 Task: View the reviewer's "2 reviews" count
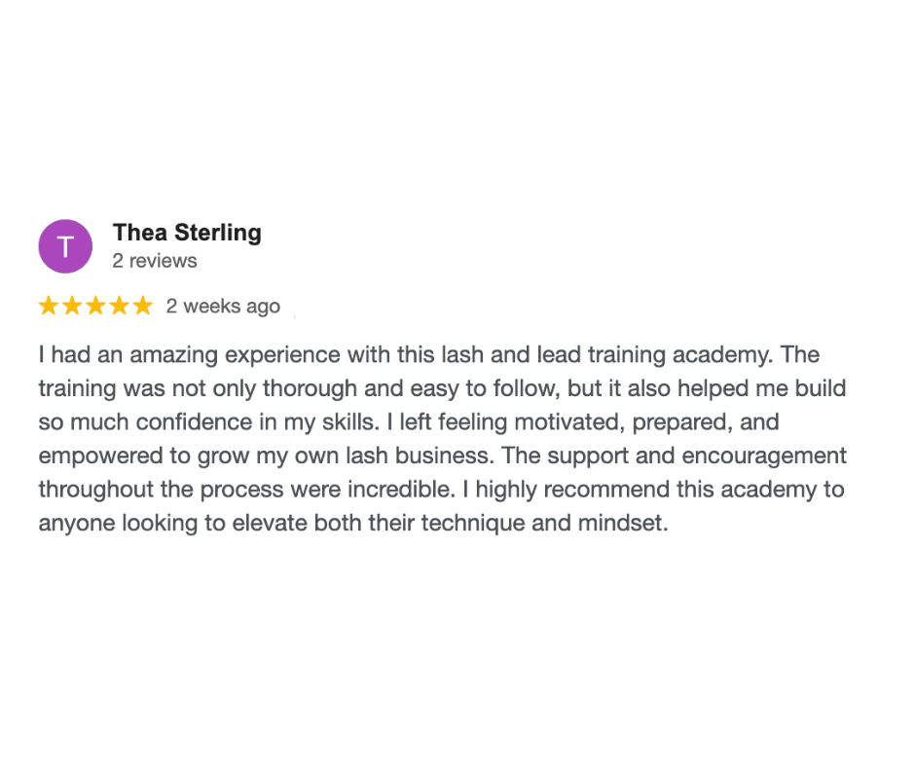[155, 261]
